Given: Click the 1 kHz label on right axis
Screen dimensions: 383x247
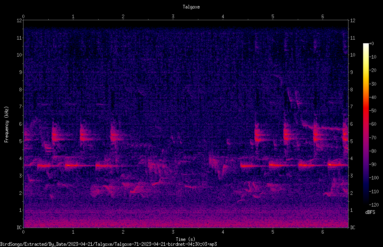Looking at the screenshot, I should coord(351,210).
